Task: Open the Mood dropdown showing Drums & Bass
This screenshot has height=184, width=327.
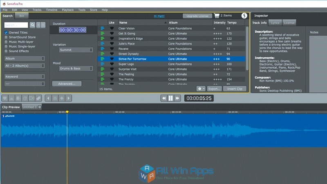Action: (76, 68)
